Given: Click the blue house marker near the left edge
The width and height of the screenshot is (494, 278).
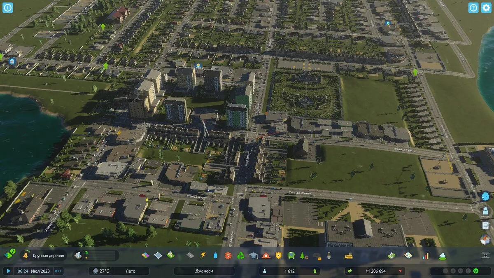Looking at the screenshot, I should (x=12, y=61).
